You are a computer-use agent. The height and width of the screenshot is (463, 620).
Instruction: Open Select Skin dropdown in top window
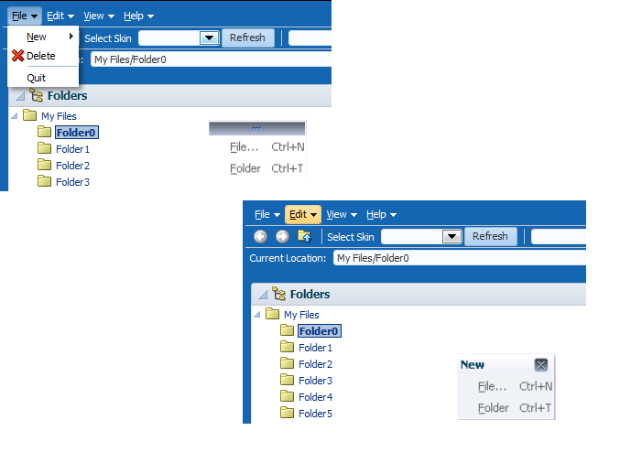tap(209, 38)
